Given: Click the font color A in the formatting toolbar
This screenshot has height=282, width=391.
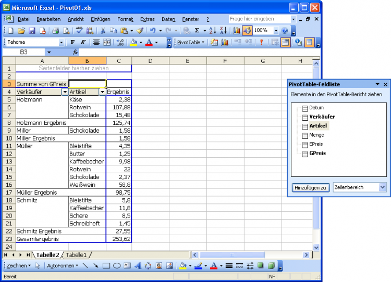Looking at the screenshot, I should coord(149,42).
